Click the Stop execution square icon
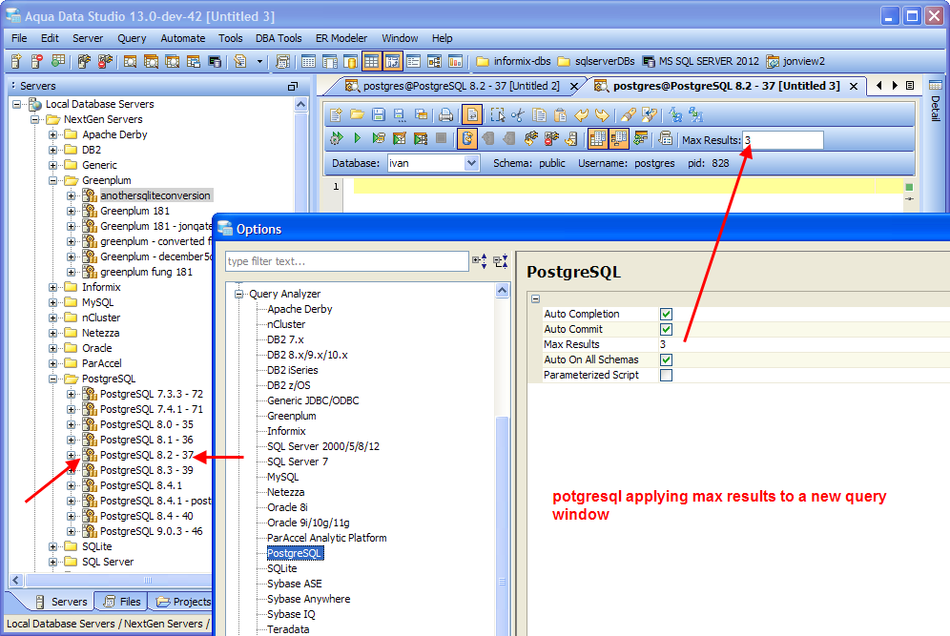 (x=441, y=138)
